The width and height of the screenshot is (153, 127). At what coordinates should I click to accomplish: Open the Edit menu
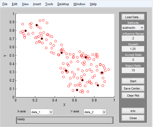pos(15,4)
